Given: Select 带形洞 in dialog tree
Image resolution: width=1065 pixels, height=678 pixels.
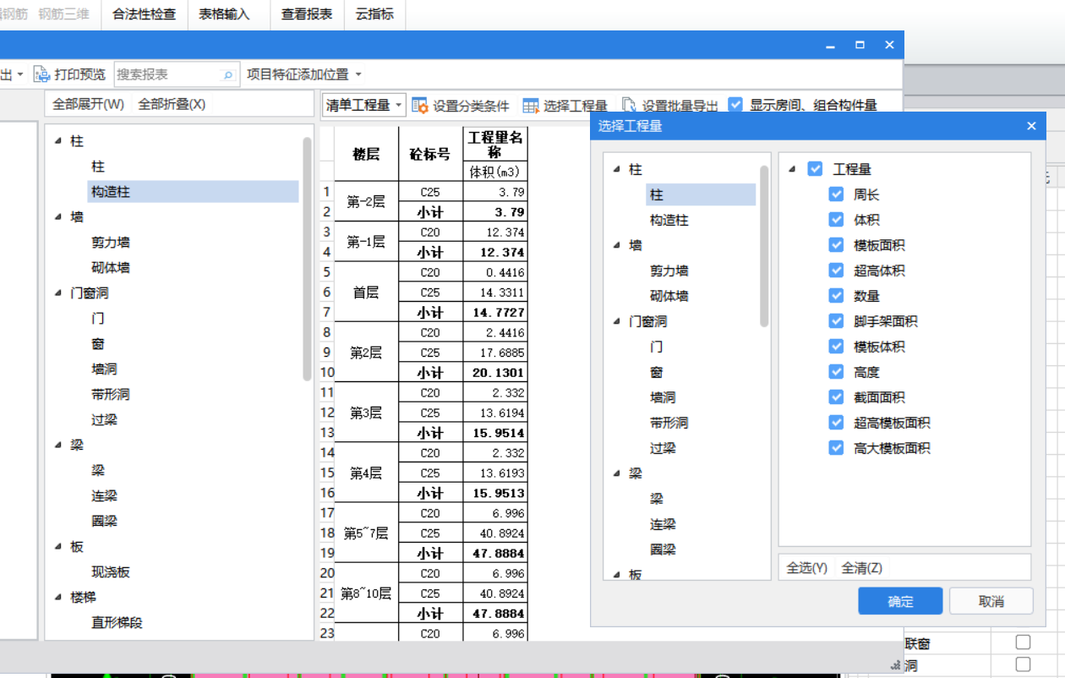Looking at the screenshot, I should 669,423.
